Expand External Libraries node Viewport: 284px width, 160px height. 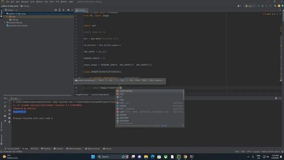pos(4,23)
